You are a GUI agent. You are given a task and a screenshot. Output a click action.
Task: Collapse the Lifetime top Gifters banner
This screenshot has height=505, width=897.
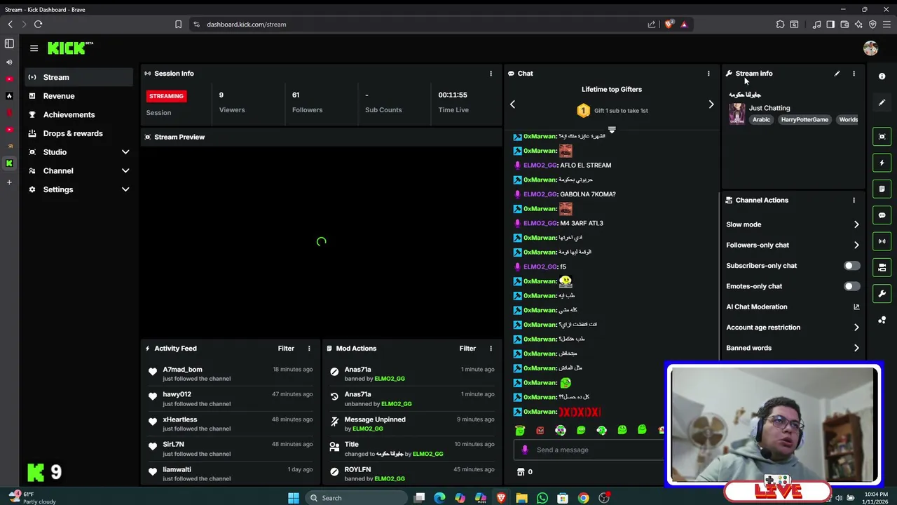pos(612,130)
